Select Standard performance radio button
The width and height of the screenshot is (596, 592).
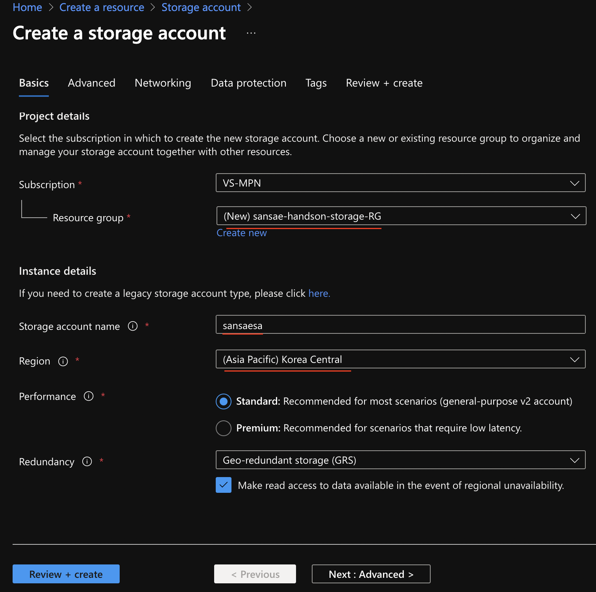click(224, 401)
